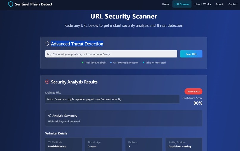
Task: Click the AI-Powered Detection label
Action: click(x=126, y=63)
